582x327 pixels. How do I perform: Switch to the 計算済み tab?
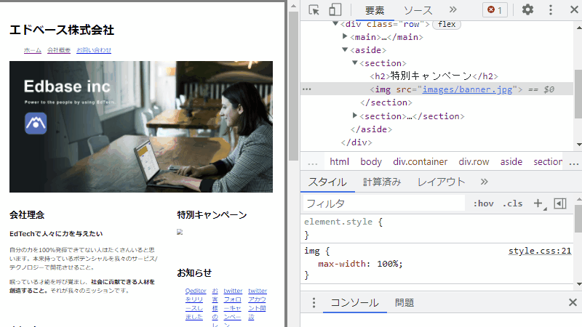click(x=381, y=182)
